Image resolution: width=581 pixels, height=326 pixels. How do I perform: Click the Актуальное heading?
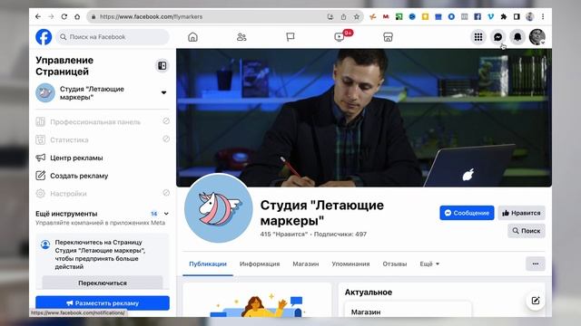(x=369, y=292)
